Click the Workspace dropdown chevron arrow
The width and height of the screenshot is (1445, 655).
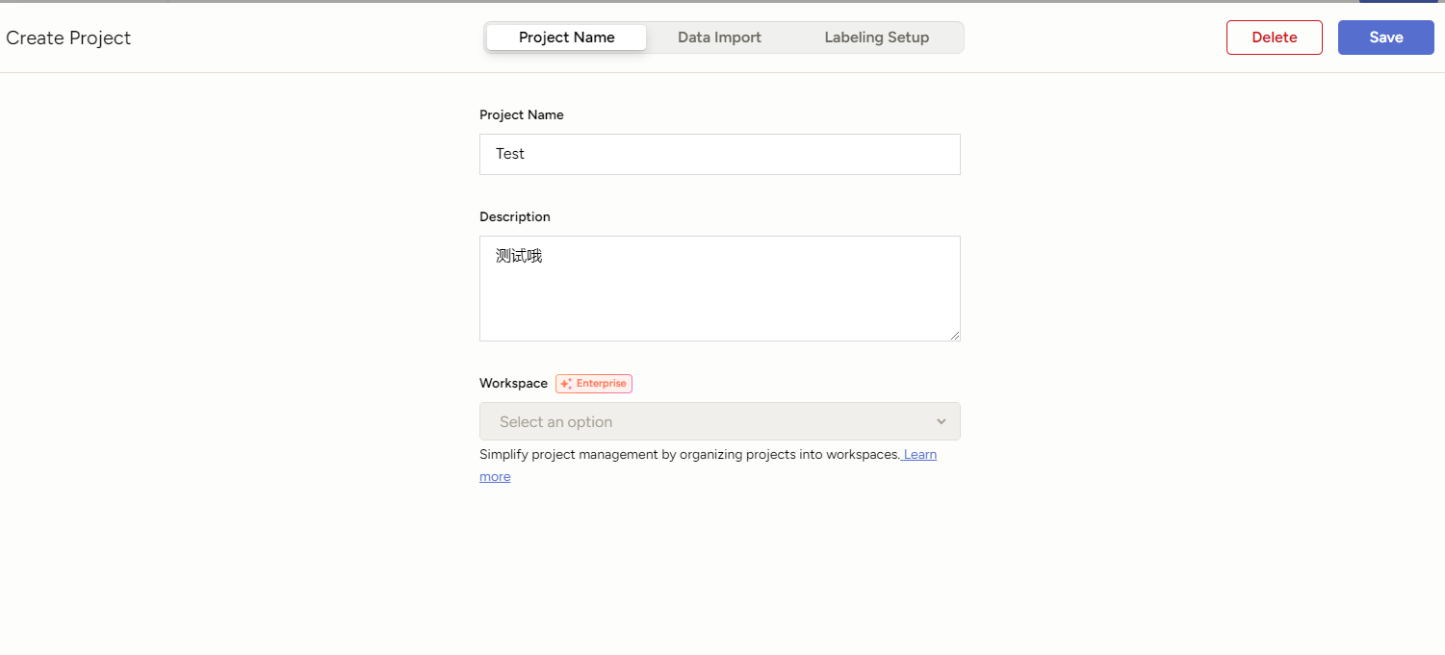pos(941,421)
